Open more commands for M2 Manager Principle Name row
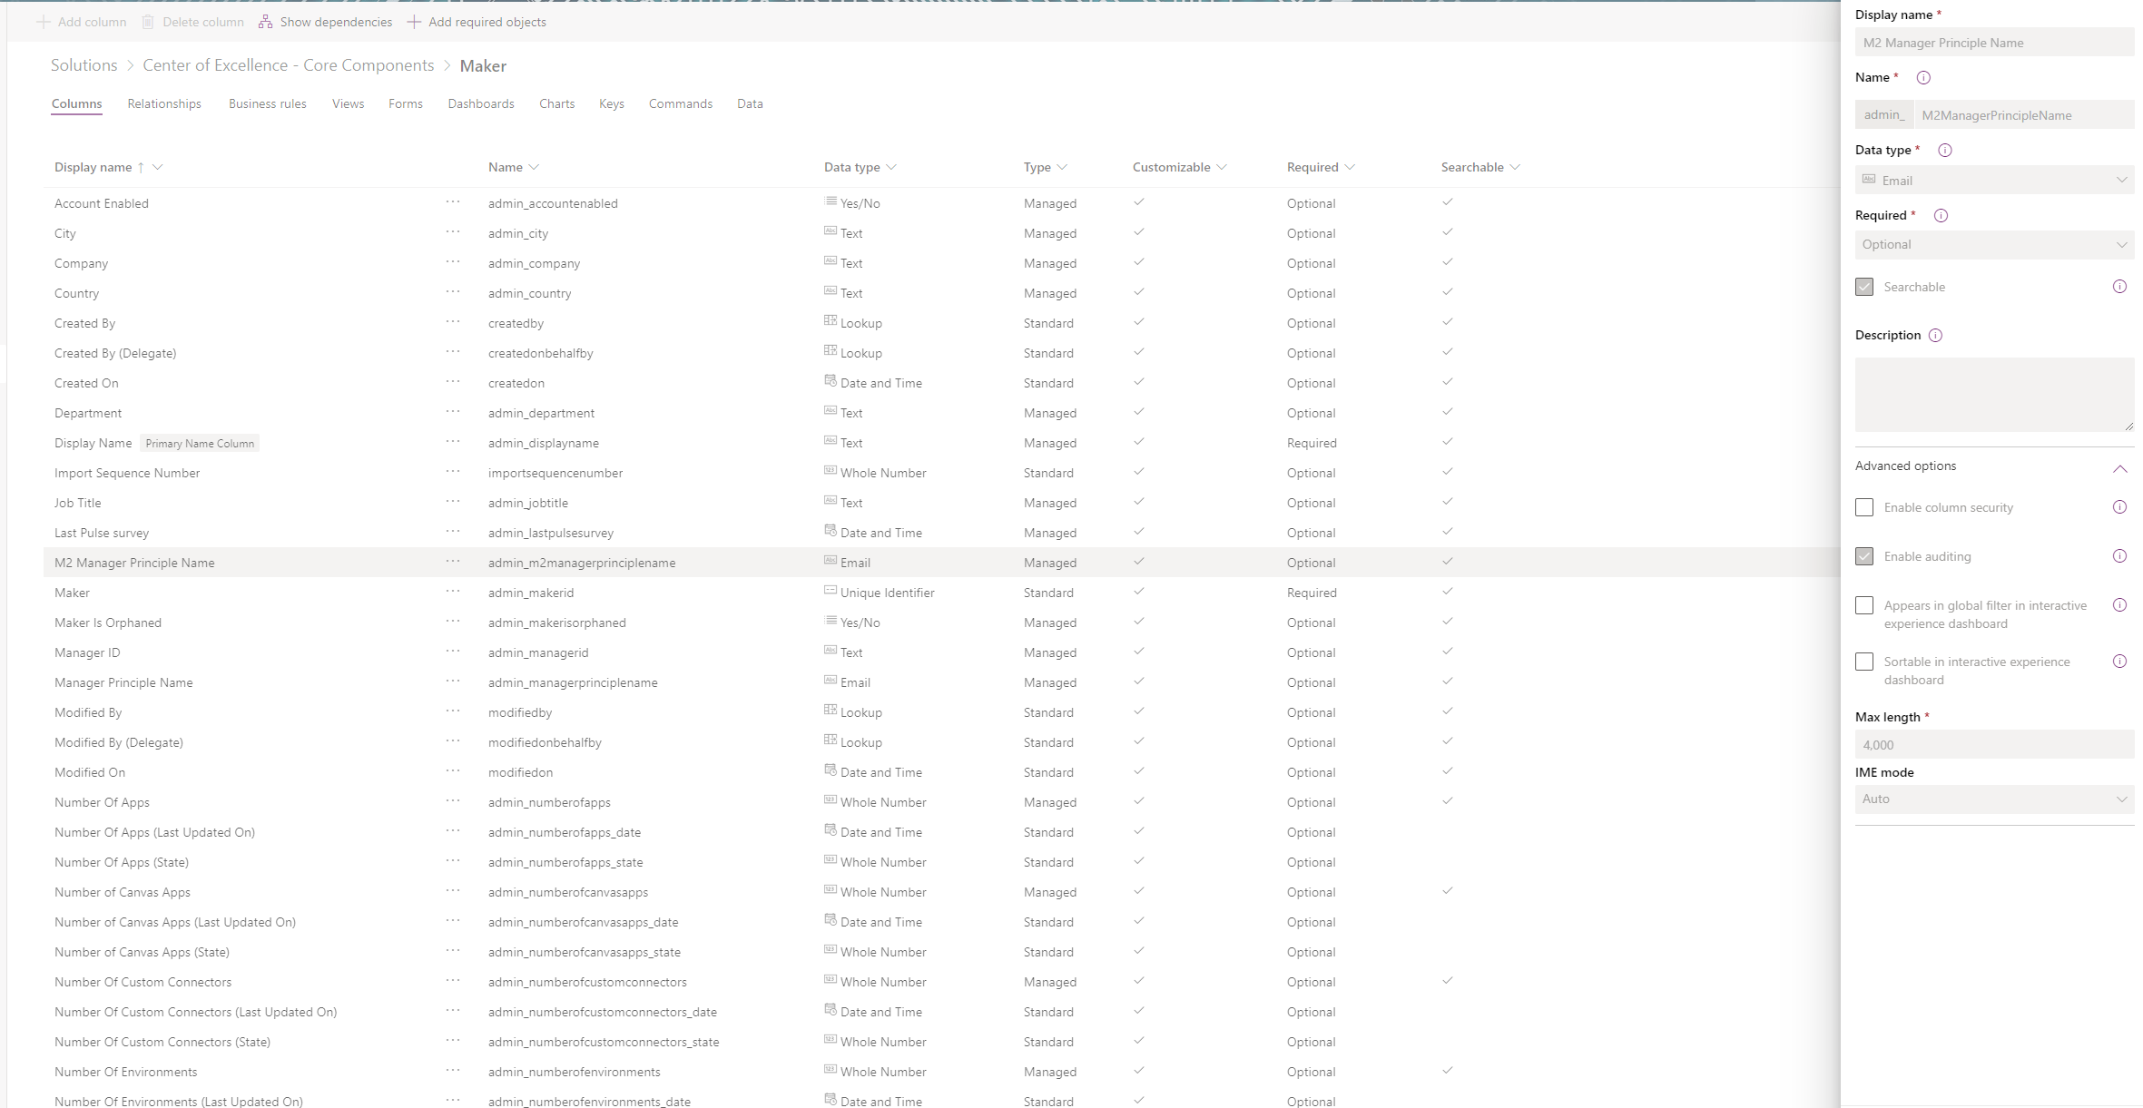2143x1108 pixels. coord(452,562)
